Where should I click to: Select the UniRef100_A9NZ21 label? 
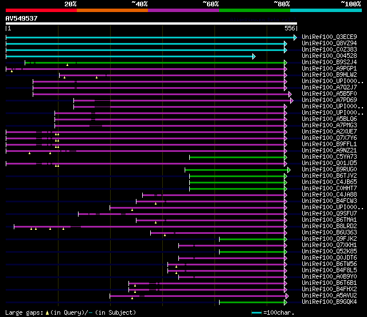(329, 151)
